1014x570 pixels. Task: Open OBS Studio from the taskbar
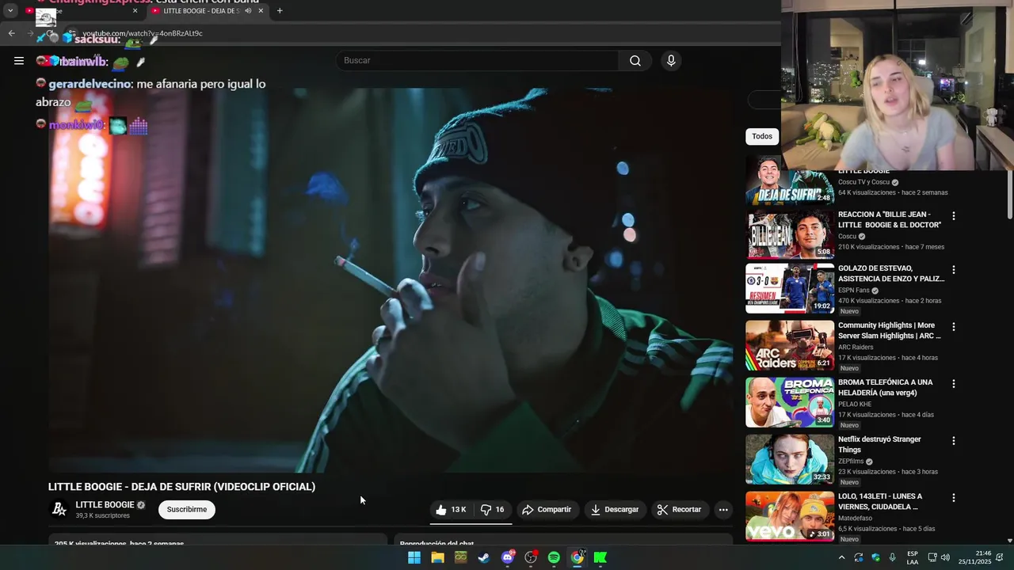click(531, 557)
